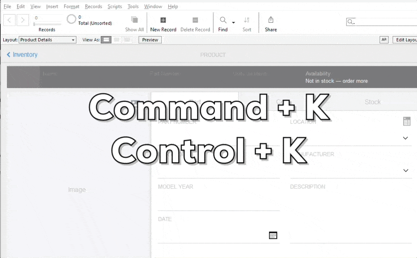Click the Share icon
Screen dimensions: 417x258
tap(271, 20)
